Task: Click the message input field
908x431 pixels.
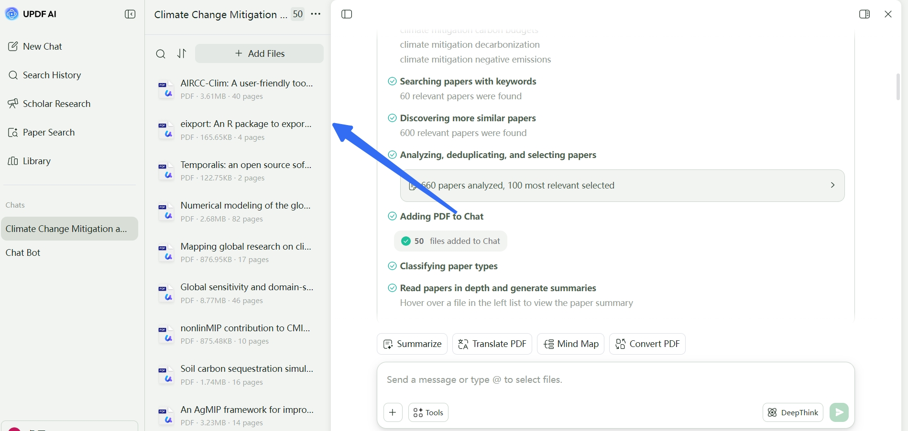Action: coord(615,380)
